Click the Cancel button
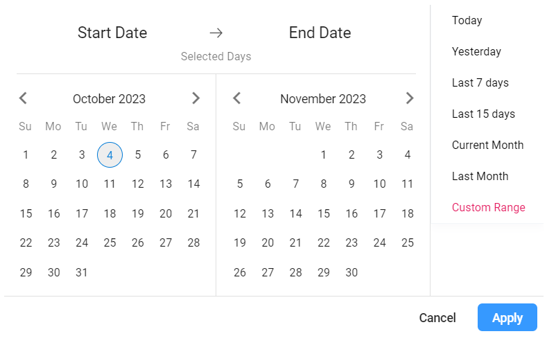 pyautogui.click(x=437, y=318)
